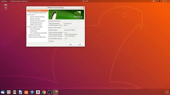Open nvidia-settings Configuration page

pyautogui.click(x=37, y=37)
